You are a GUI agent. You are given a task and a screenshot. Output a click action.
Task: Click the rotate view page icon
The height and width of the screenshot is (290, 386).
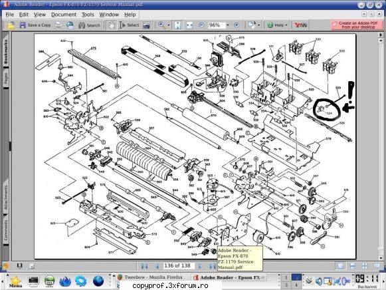(252, 25)
